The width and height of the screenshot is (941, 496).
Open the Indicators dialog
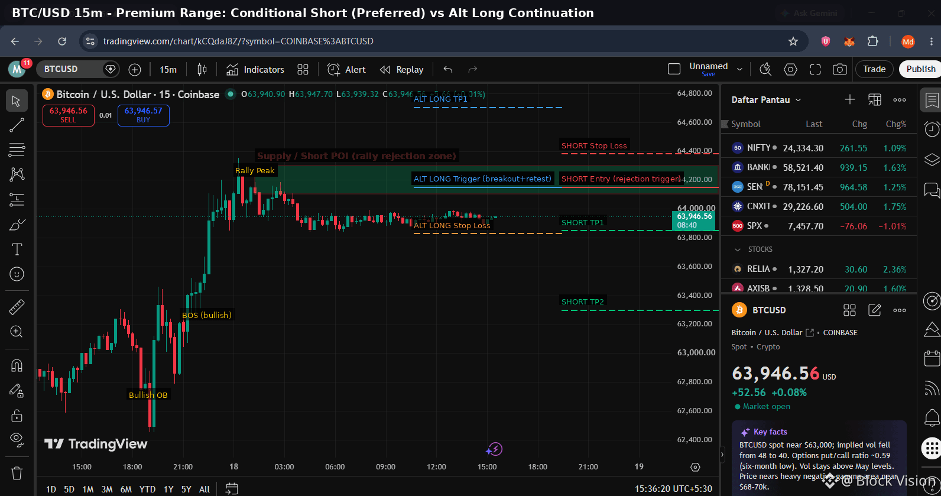pyautogui.click(x=255, y=70)
